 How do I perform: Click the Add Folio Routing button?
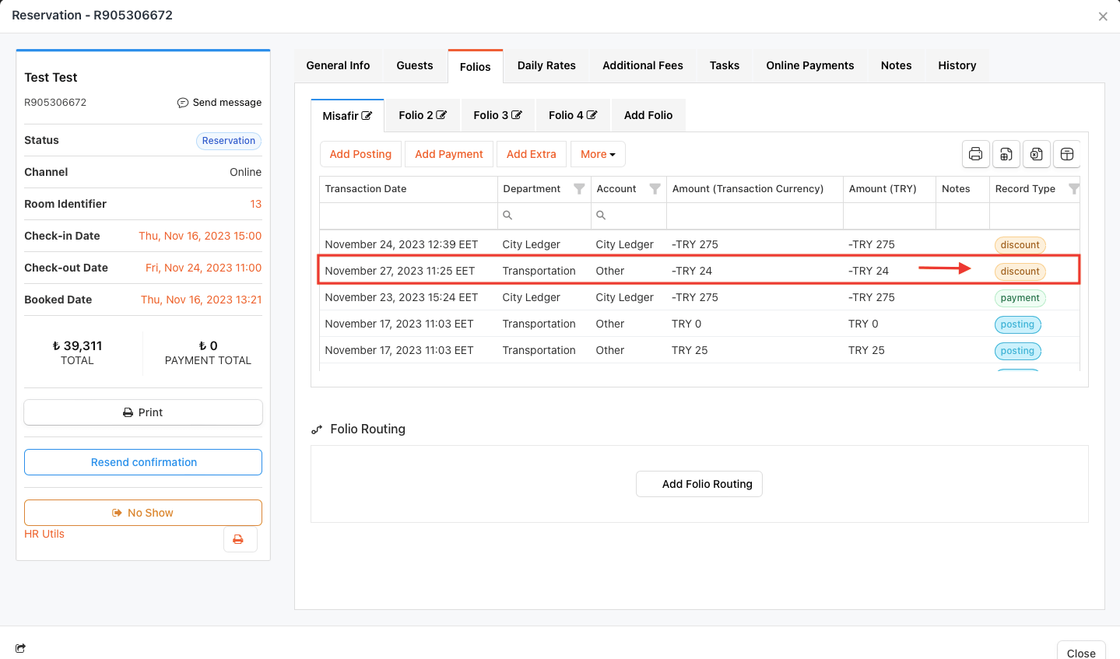tap(699, 484)
